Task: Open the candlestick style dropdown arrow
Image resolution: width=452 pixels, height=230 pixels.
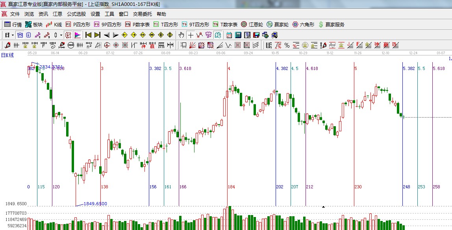Action: pyautogui.click(x=61, y=35)
